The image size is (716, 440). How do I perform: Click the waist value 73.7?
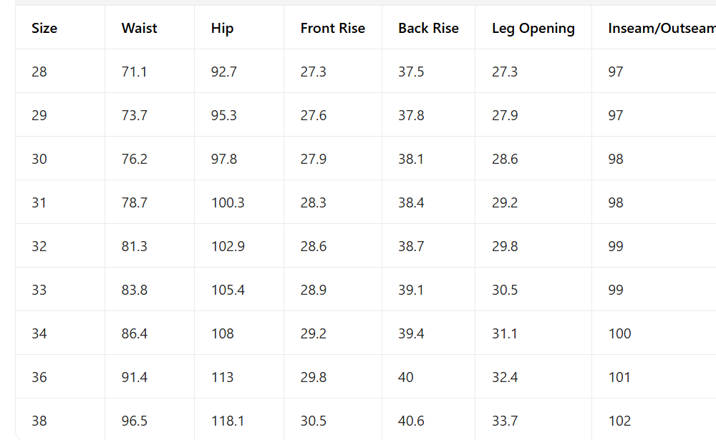[135, 115]
